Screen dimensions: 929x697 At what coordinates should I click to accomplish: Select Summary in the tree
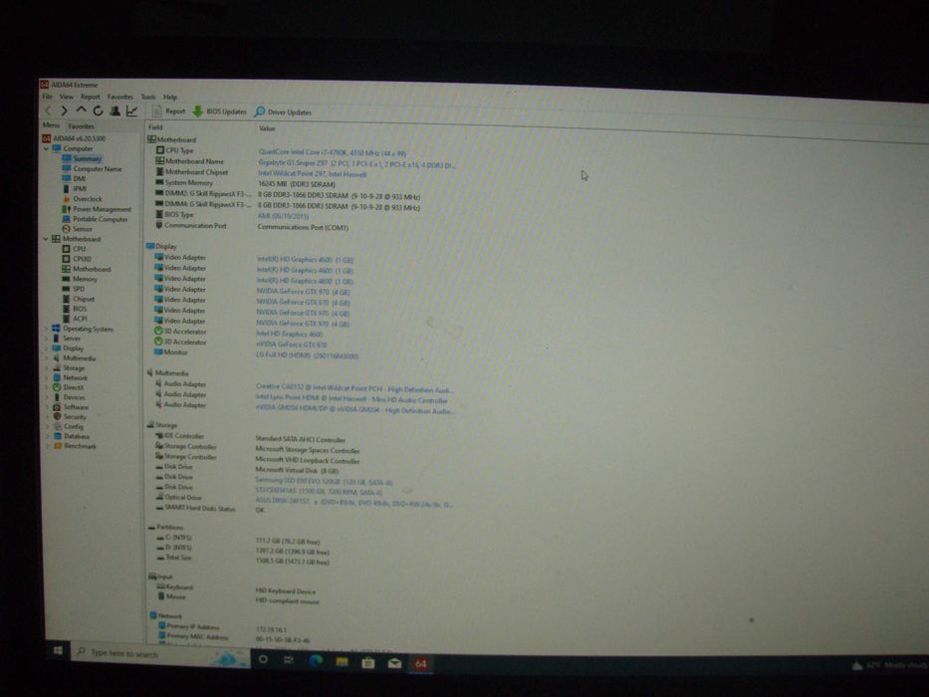click(87, 159)
